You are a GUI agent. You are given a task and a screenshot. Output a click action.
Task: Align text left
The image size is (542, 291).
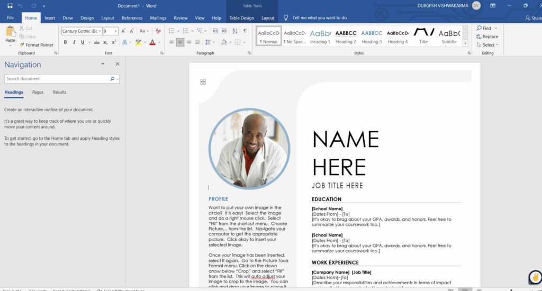[x=172, y=42]
